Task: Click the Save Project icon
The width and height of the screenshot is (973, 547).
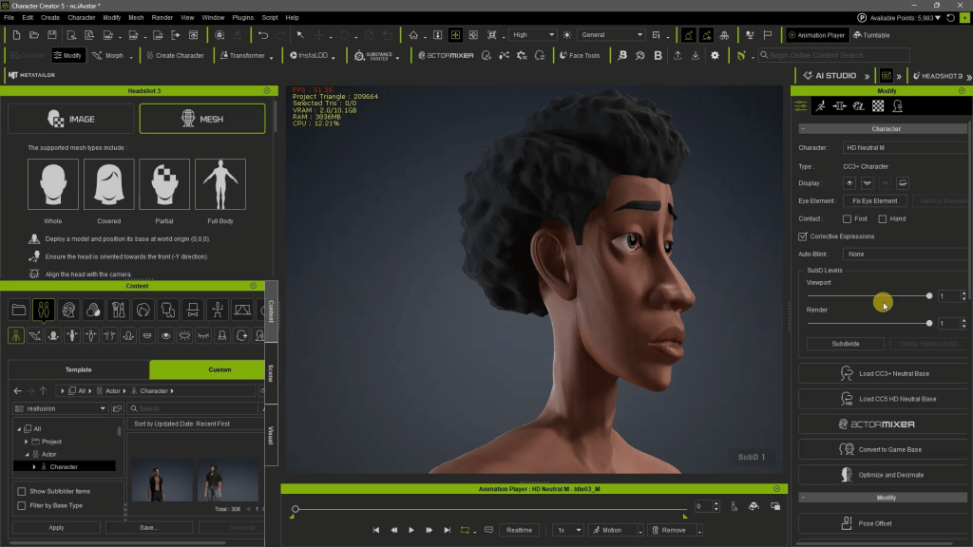Action: (52, 35)
